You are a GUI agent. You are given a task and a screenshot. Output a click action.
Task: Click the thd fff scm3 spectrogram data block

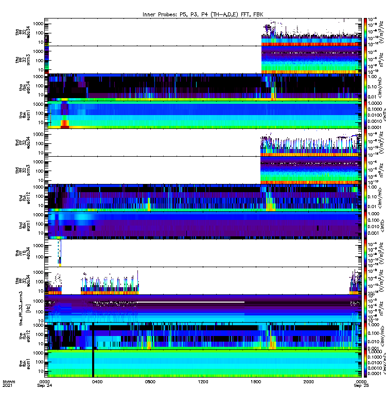pyautogui.click(x=311, y=171)
